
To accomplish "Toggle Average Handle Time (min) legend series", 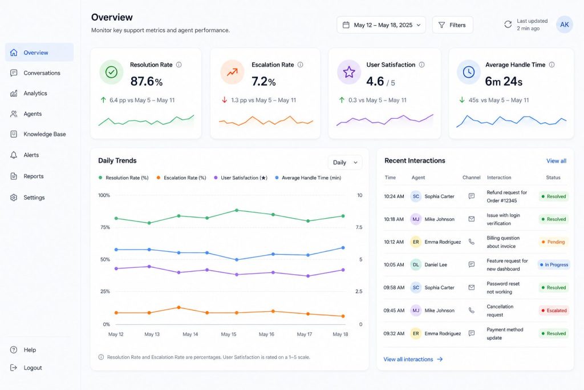I will click(308, 178).
